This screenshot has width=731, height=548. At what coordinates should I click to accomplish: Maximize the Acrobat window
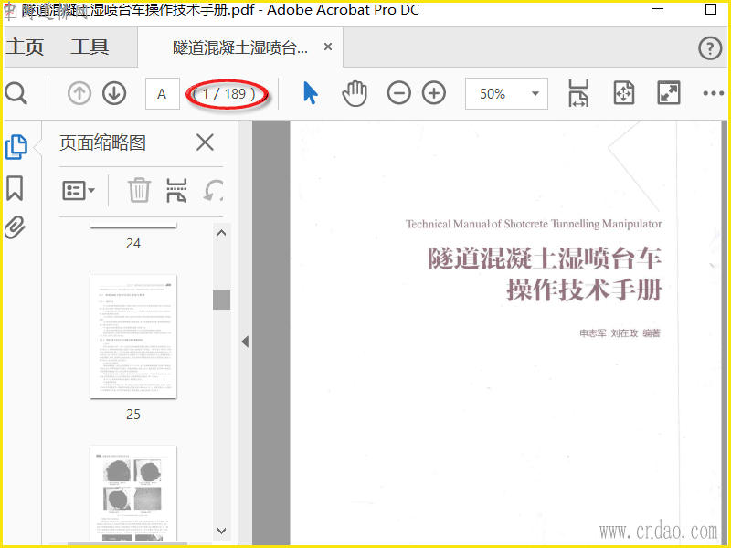[x=711, y=9]
